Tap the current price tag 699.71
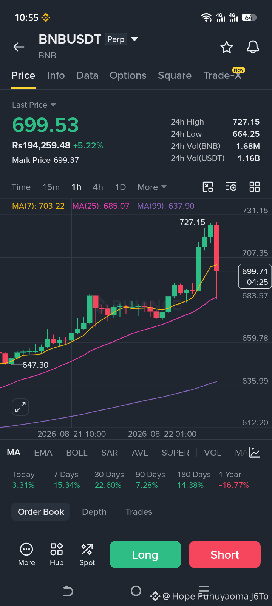The height and width of the screenshot is (606, 272). [x=255, y=276]
